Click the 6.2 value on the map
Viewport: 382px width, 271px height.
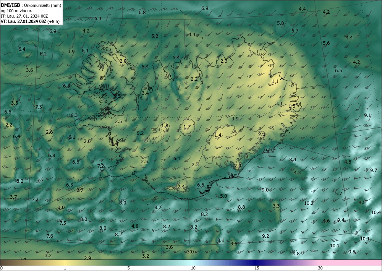pyautogui.click(x=44, y=54)
